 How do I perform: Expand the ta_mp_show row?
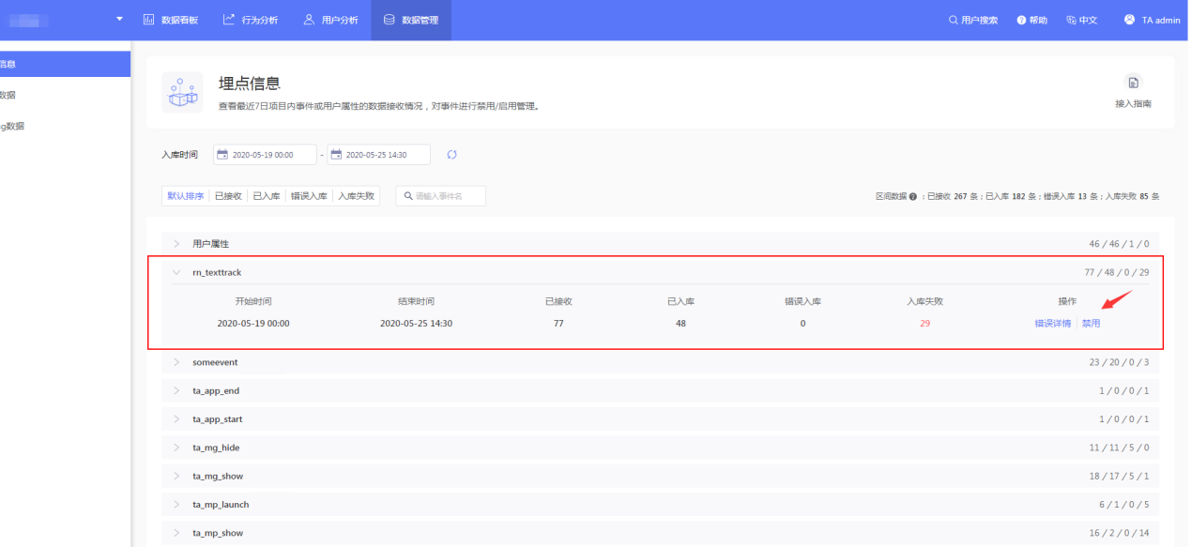point(661,533)
